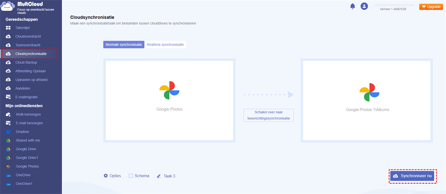This screenshot has height=194, width=446.
Task: Open Dropbox label in sidebar
Action: pos(22,132)
